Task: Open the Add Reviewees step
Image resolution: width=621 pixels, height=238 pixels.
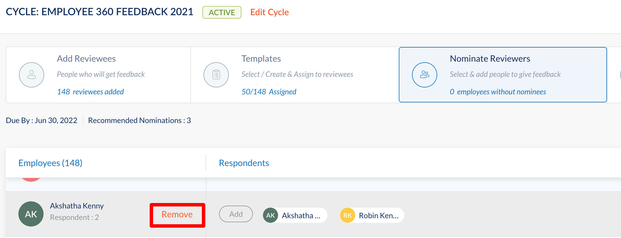Action: [x=98, y=75]
